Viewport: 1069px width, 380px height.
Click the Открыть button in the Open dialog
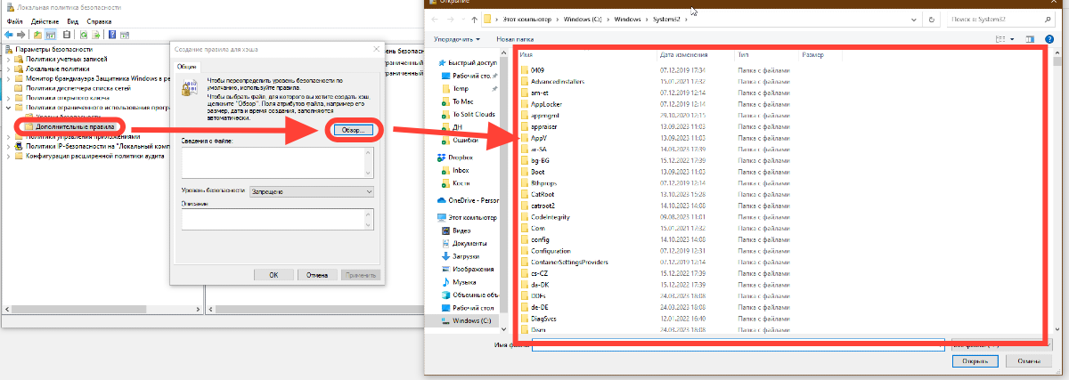[975, 361]
